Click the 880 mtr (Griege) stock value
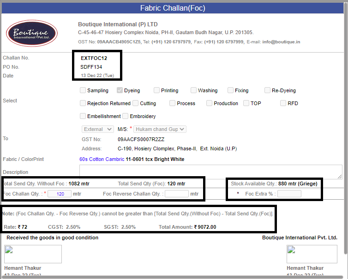Screen dimensions: 348x279 click(298, 184)
